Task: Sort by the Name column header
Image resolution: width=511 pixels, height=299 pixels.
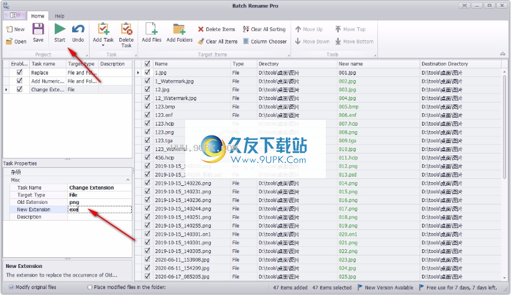Action: click(x=192, y=64)
